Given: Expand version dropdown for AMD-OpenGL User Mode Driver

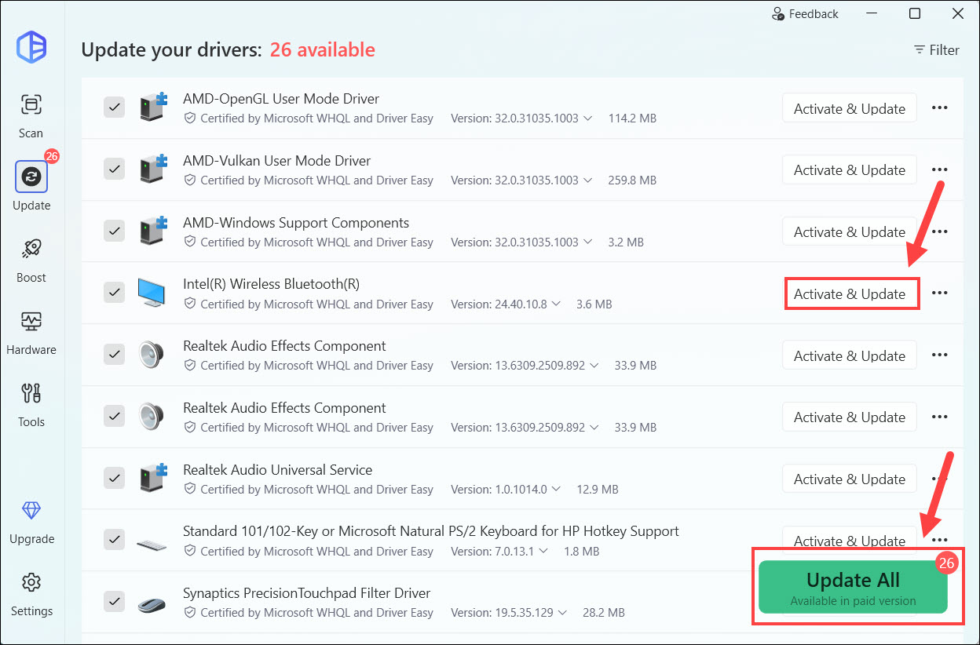Looking at the screenshot, I should point(587,118).
